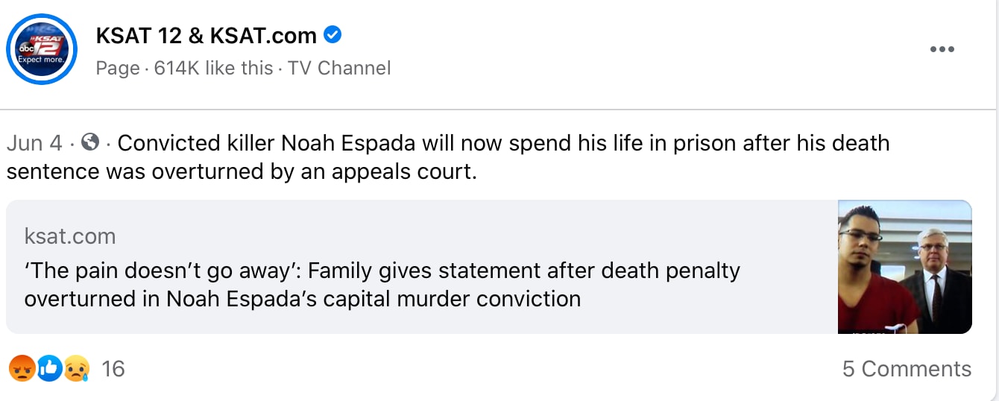Open the three-dots post options menu
Viewport: 999px width, 401px height.
pos(942,49)
